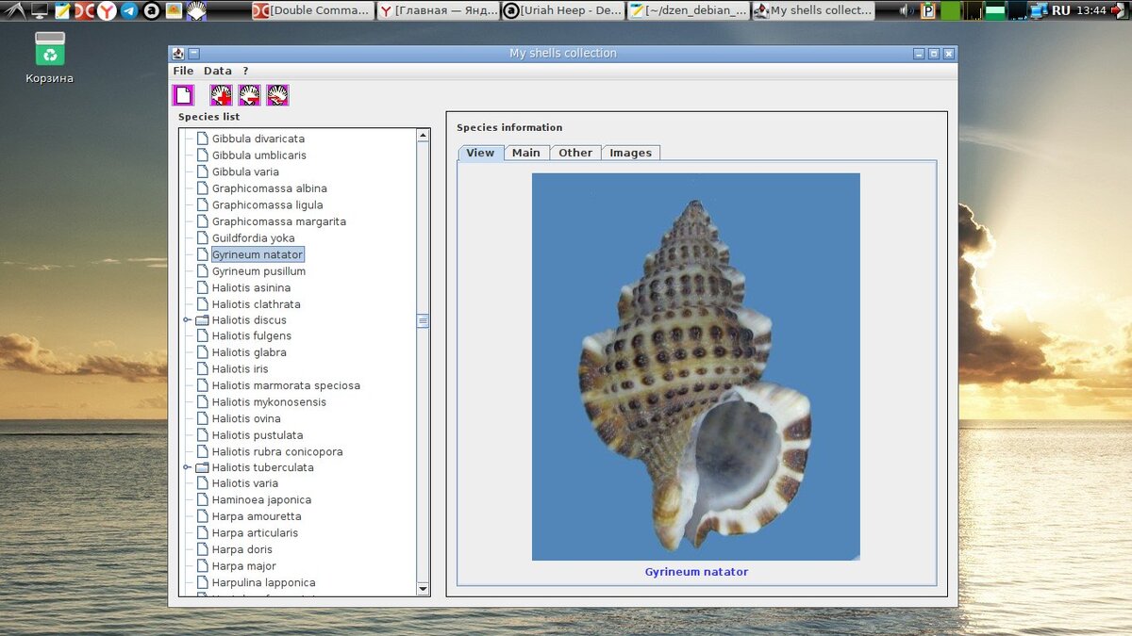Click the shade button beside the window menu icon
Image resolution: width=1132 pixels, height=636 pixels.
[x=193, y=54]
